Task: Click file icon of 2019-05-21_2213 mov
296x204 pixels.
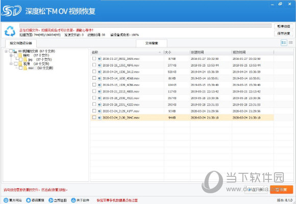Action: click(x=100, y=92)
